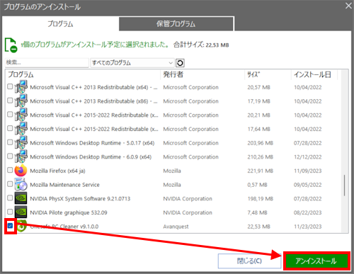The image size is (354, 274).
Task: Select NVIDIA PhysX System Software checkbox
Action: point(10,198)
